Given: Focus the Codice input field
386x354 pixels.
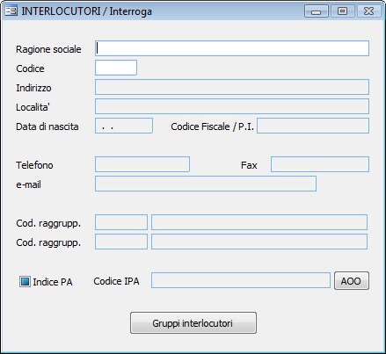Looking at the screenshot, I should click(x=116, y=68).
